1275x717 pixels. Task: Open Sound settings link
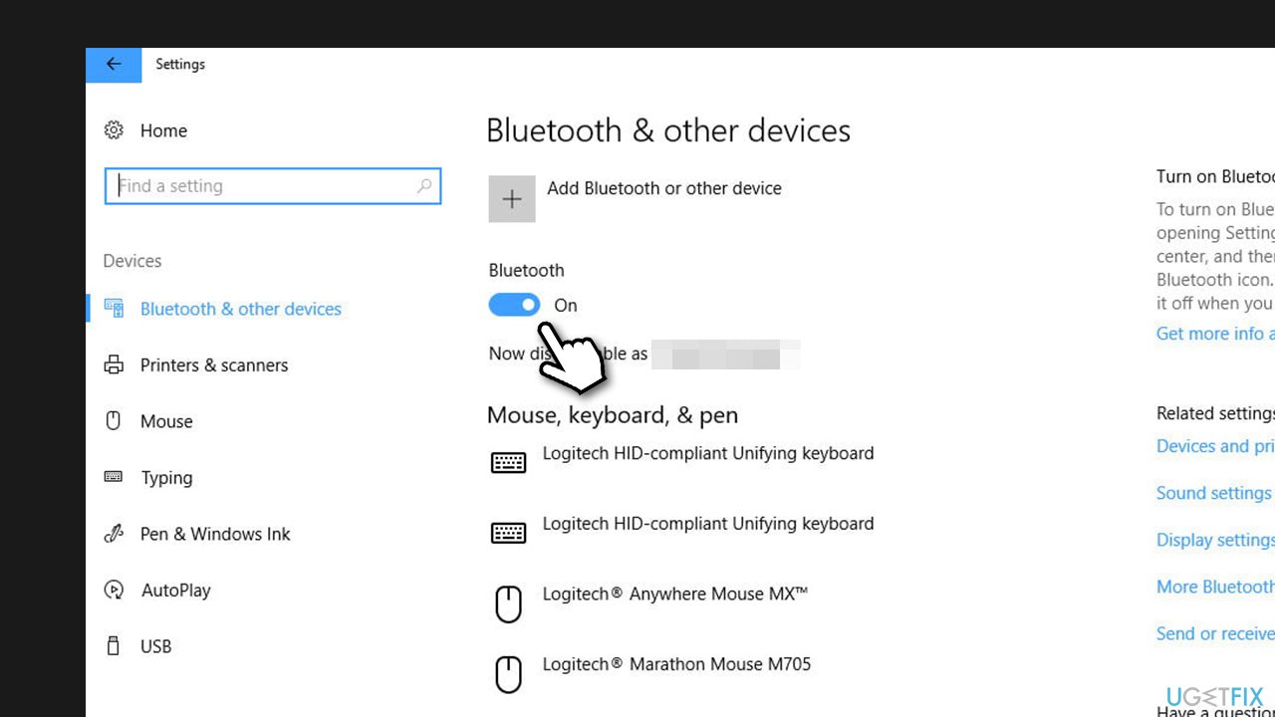click(x=1212, y=492)
